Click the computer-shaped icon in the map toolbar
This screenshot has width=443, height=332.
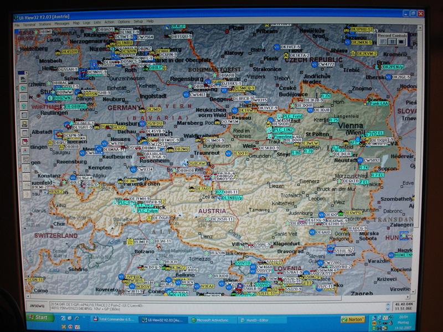(x=24, y=124)
